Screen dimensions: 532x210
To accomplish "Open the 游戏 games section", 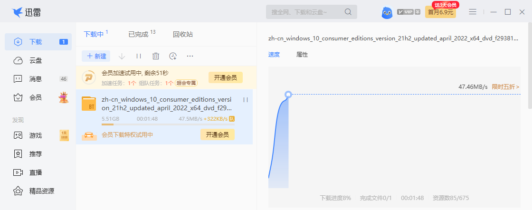I will pos(38,135).
